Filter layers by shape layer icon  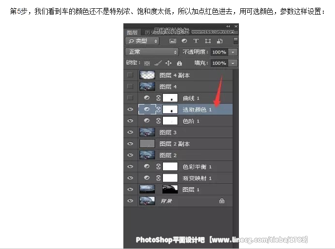pos(208,41)
